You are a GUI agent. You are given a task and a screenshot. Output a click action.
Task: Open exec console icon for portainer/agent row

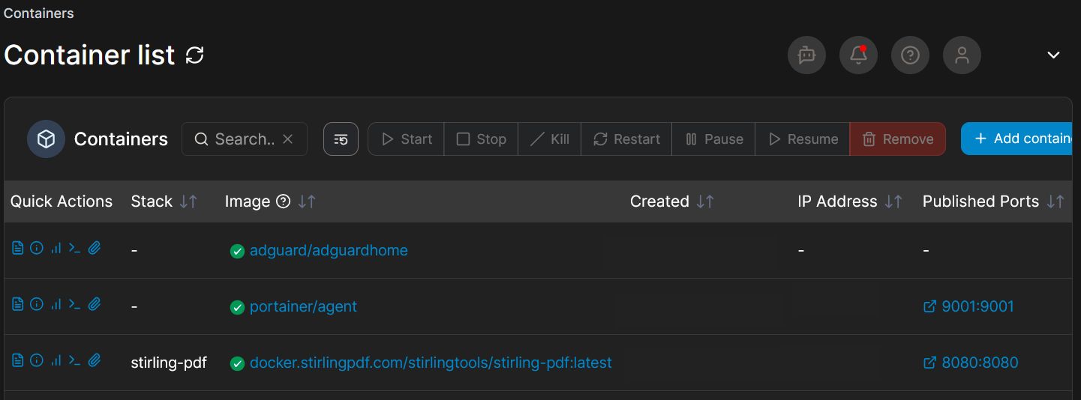tap(74, 304)
